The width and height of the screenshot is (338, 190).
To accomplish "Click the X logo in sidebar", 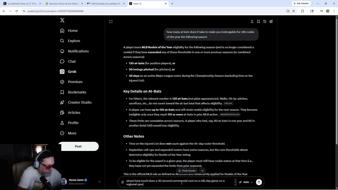I will (x=62, y=20).
